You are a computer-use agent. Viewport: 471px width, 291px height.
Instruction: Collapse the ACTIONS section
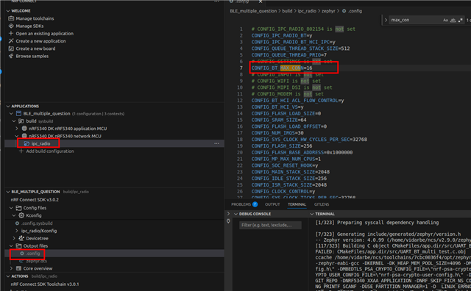8,276
